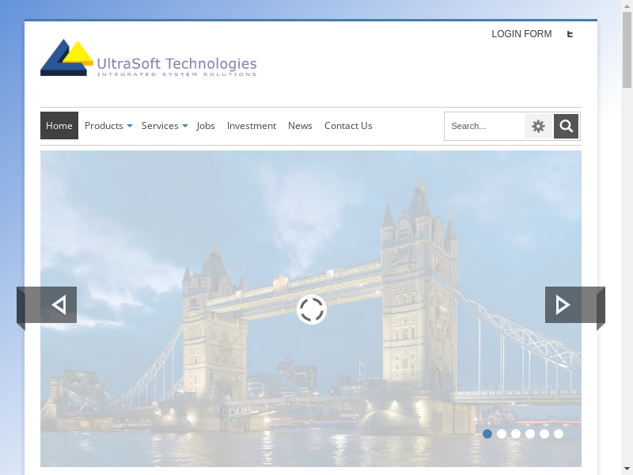Click the loading spinner on slideshow

312,310
